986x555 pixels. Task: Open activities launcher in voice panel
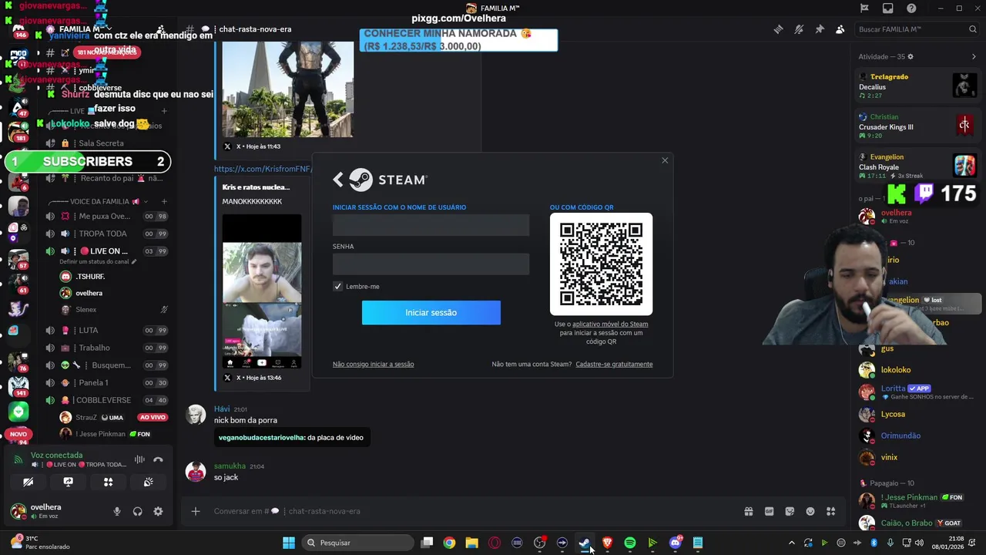coord(108,482)
